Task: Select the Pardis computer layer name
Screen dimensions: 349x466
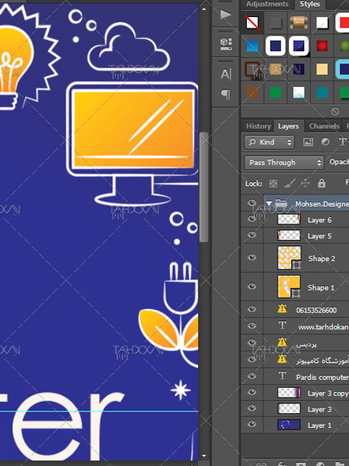Action: tap(322, 377)
